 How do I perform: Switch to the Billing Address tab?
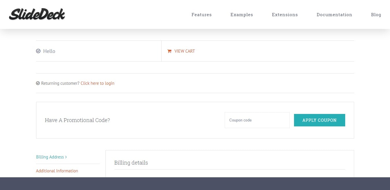[x=50, y=157]
